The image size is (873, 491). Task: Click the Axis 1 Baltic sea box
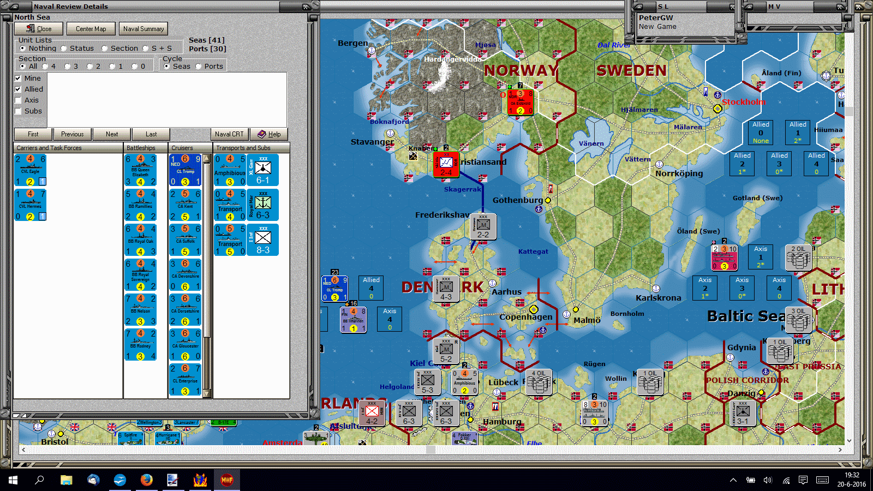761,257
